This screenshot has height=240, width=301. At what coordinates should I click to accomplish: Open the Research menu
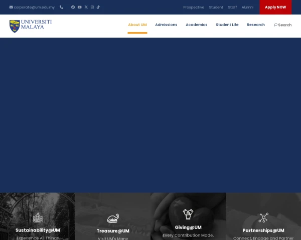pos(256,24)
